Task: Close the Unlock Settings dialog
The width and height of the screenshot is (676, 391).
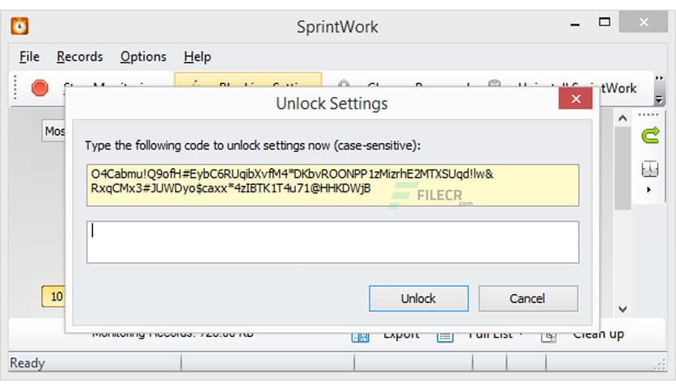Action: pos(576,99)
